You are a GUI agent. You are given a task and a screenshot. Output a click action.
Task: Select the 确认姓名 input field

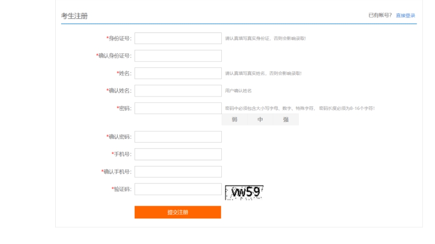pos(178,91)
